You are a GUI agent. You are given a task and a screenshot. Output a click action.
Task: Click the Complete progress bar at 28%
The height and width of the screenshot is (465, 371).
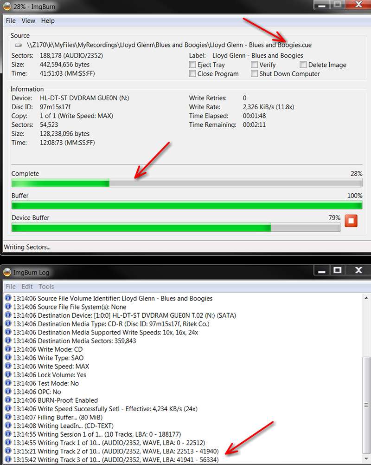[187, 183]
